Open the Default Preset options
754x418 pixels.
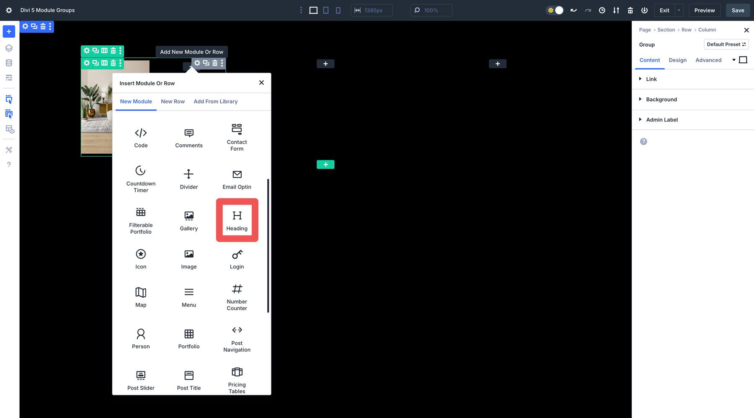pyautogui.click(x=726, y=44)
